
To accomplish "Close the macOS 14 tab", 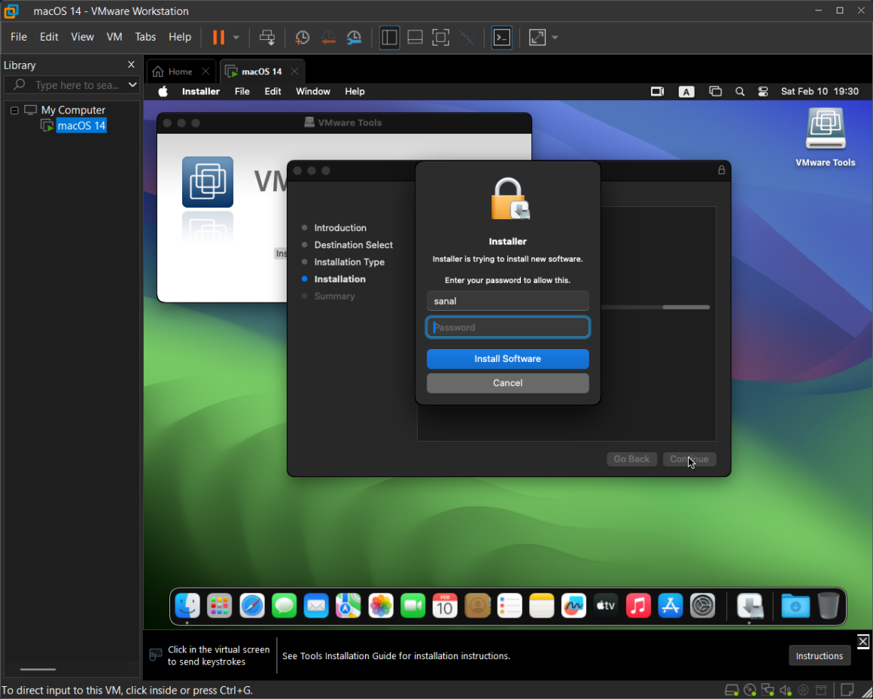I will [294, 71].
